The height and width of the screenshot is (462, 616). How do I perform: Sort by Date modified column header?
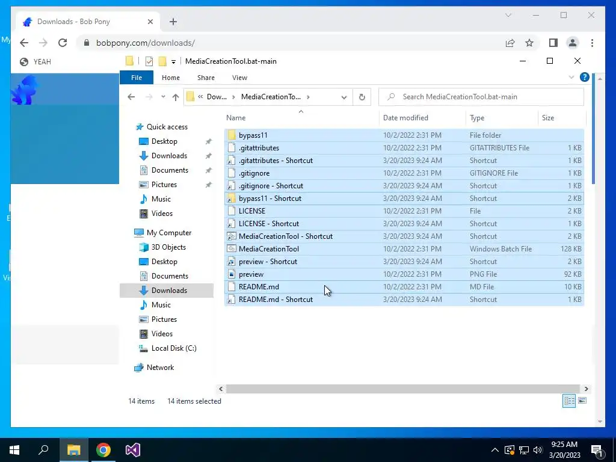point(423,118)
